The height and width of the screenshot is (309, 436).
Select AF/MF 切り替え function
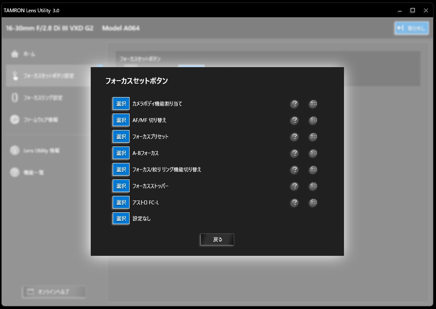pyautogui.click(x=121, y=120)
